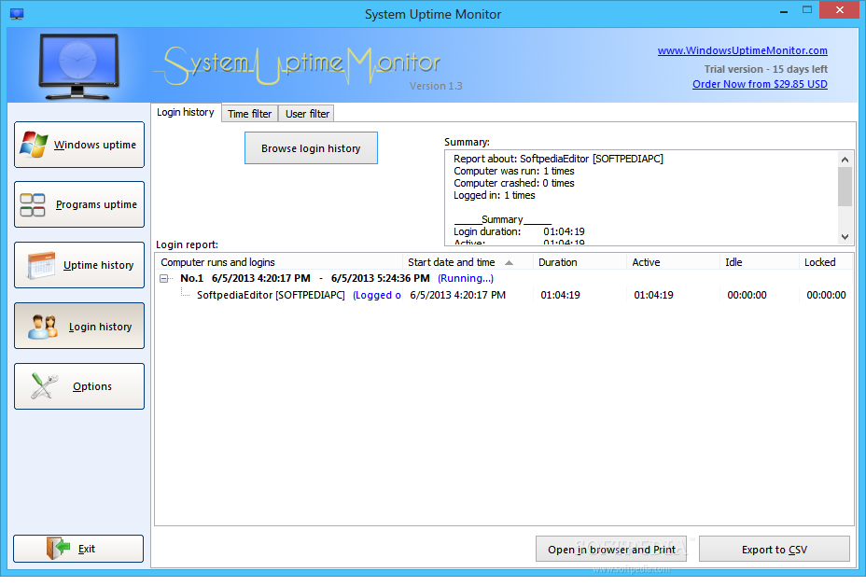The height and width of the screenshot is (586, 866).
Task: Click the blue '(Running...)' status text
Action: click(x=466, y=278)
